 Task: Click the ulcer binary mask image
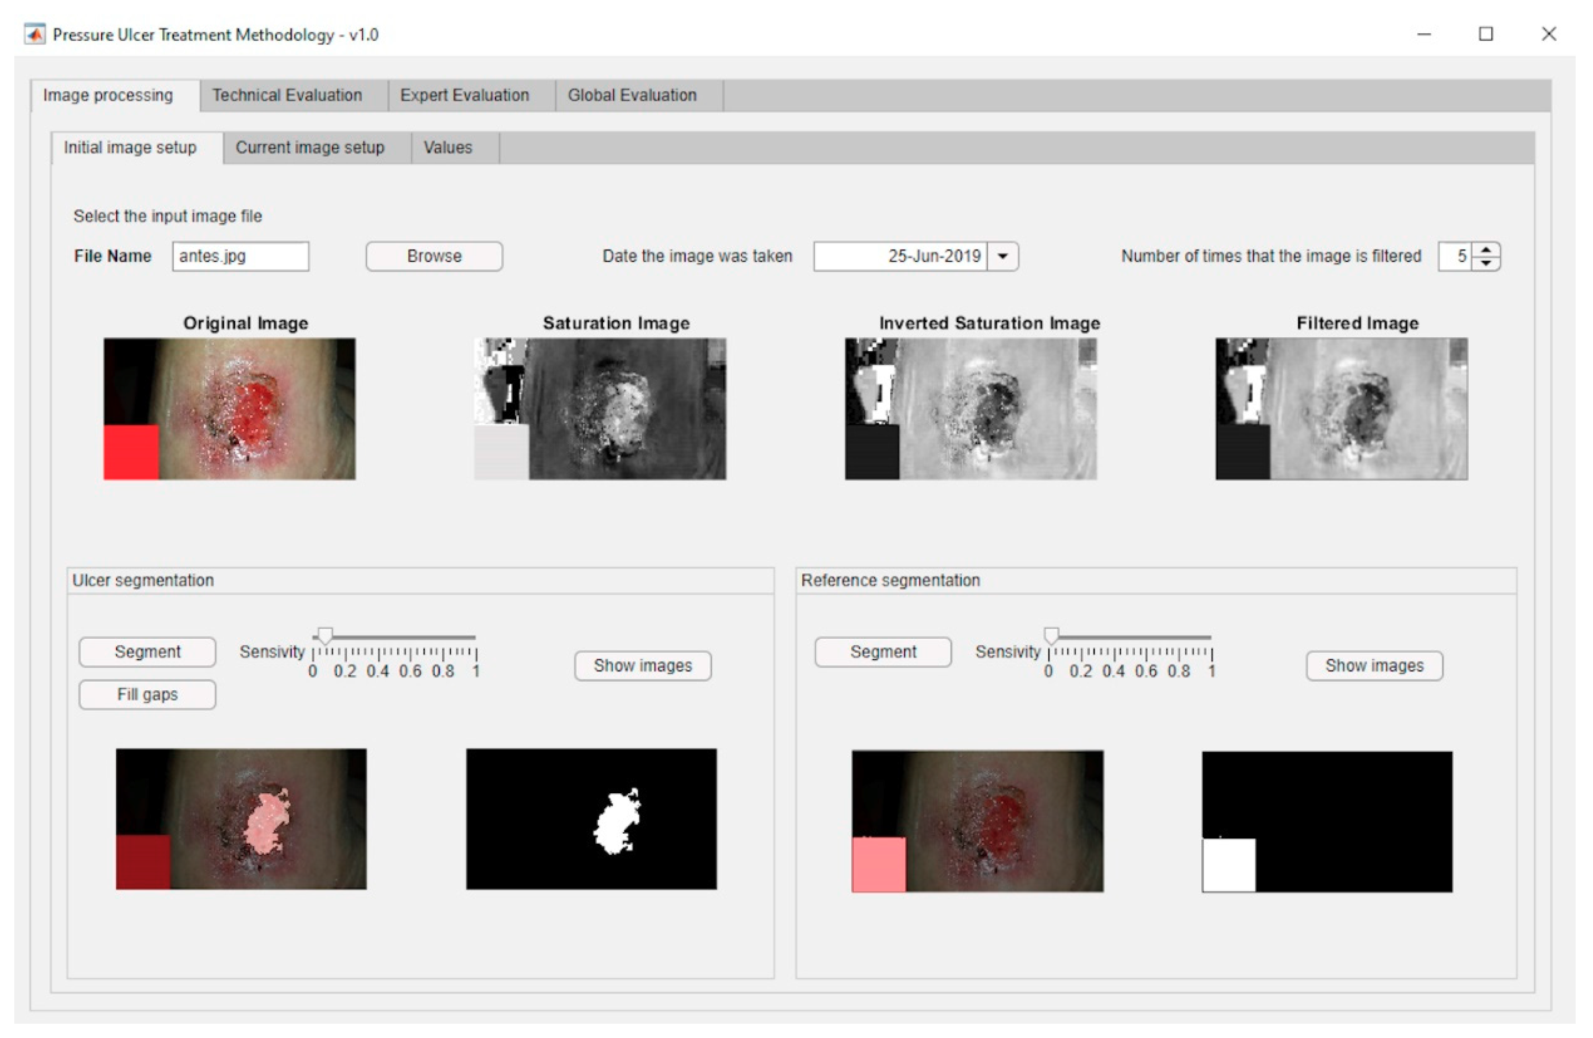[x=591, y=819]
